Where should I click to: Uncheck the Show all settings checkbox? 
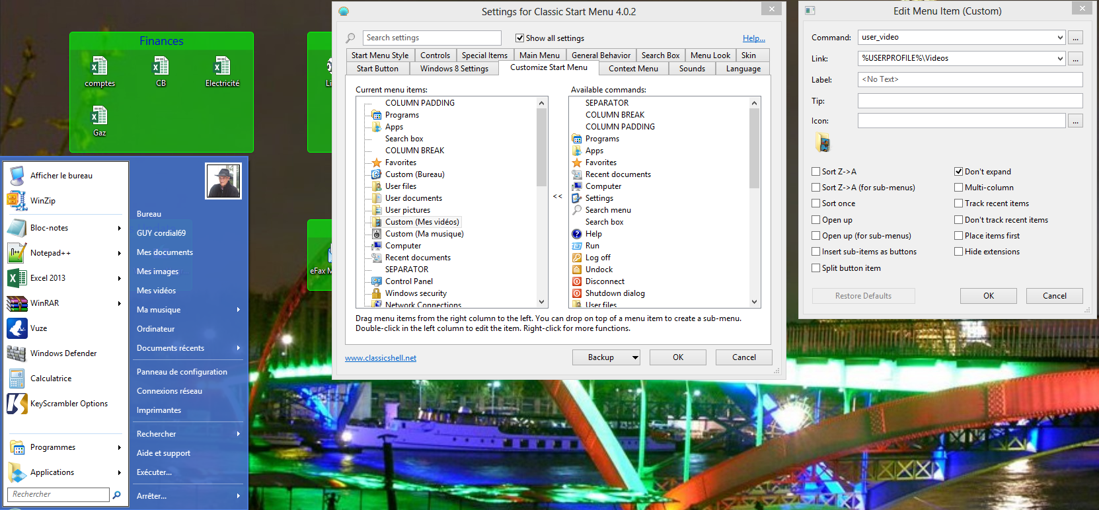pos(519,38)
